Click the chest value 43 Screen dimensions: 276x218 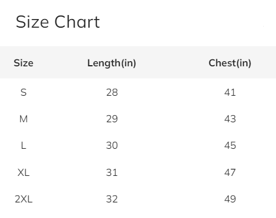(x=230, y=119)
